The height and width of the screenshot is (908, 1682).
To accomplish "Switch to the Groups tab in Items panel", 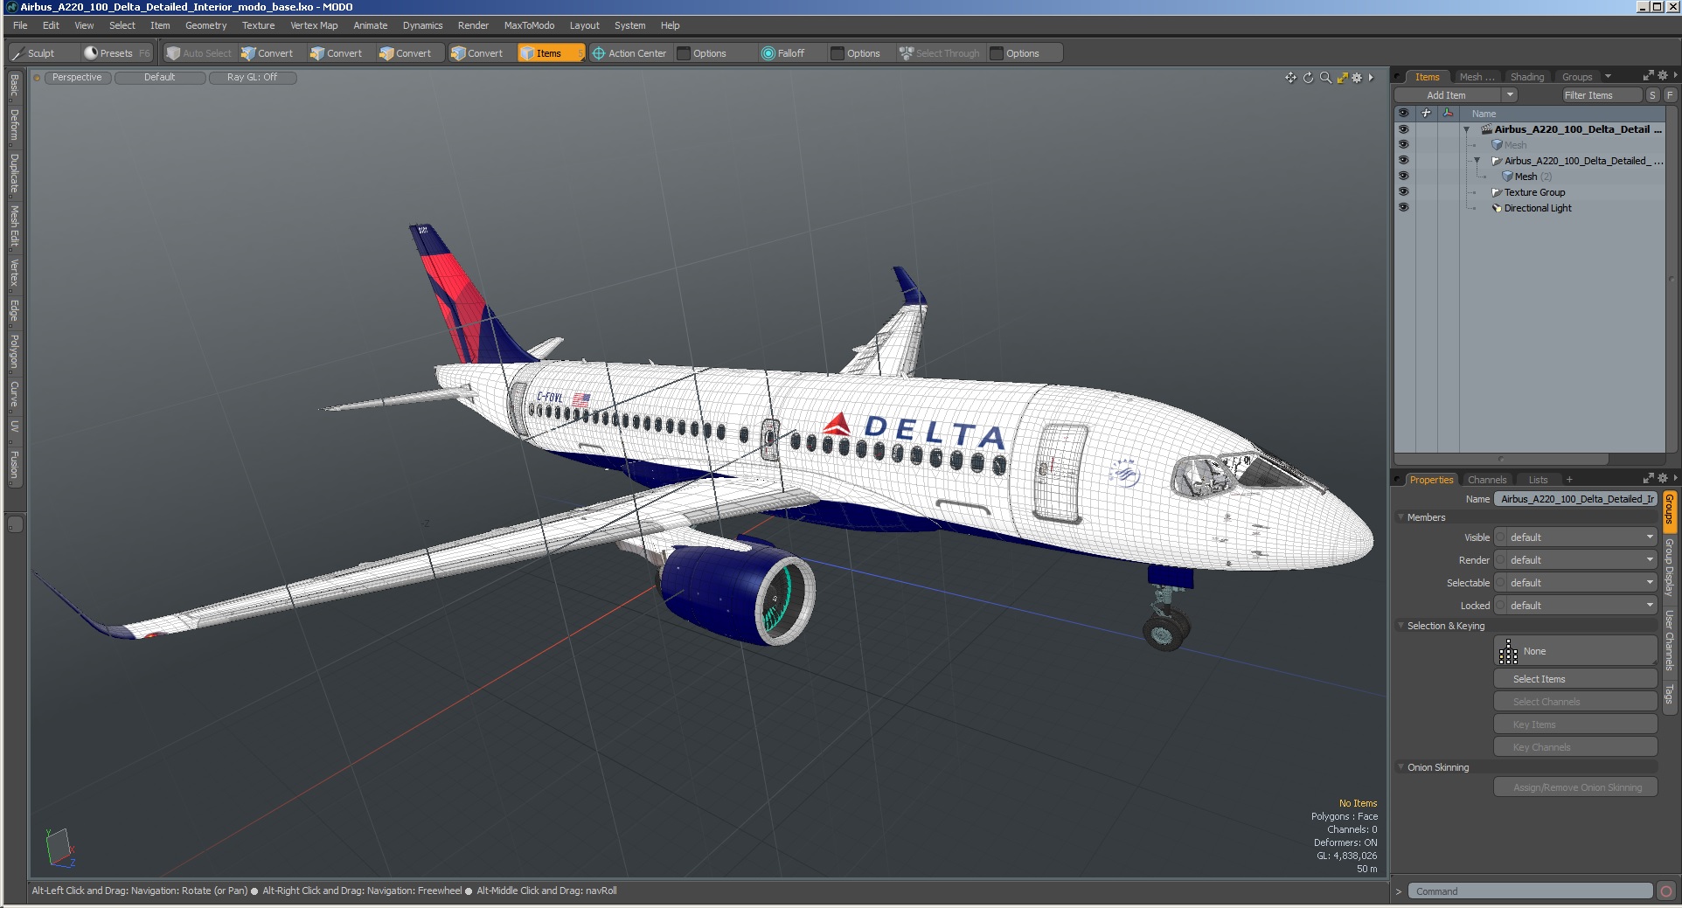I will (1578, 77).
